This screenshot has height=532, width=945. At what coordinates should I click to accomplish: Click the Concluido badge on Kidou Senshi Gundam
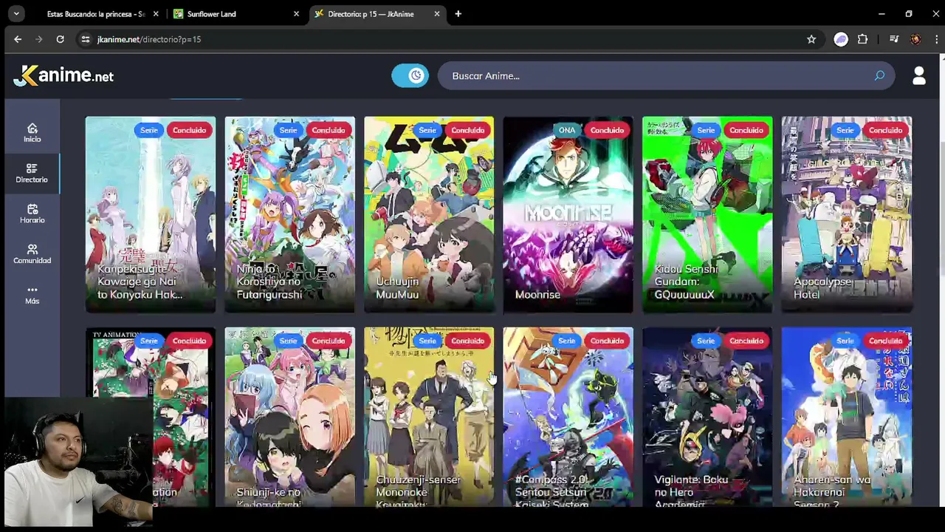tap(746, 130)
